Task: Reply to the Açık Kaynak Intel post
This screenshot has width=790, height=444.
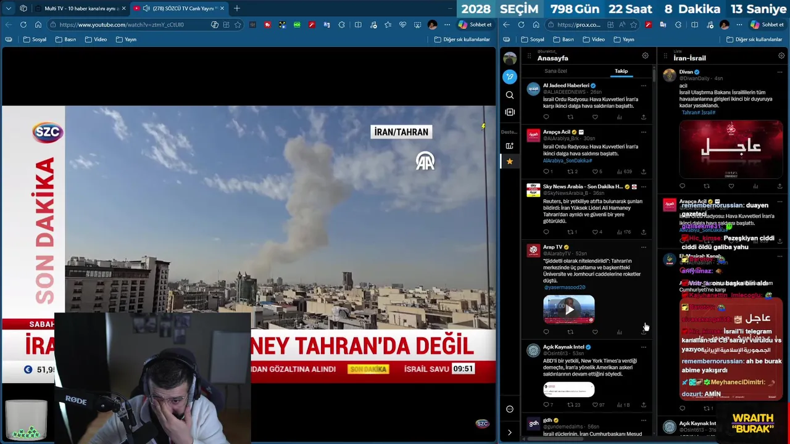Action: coord(547,405)
